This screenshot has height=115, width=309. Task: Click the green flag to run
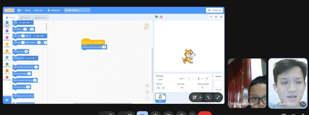click(157, 17)
